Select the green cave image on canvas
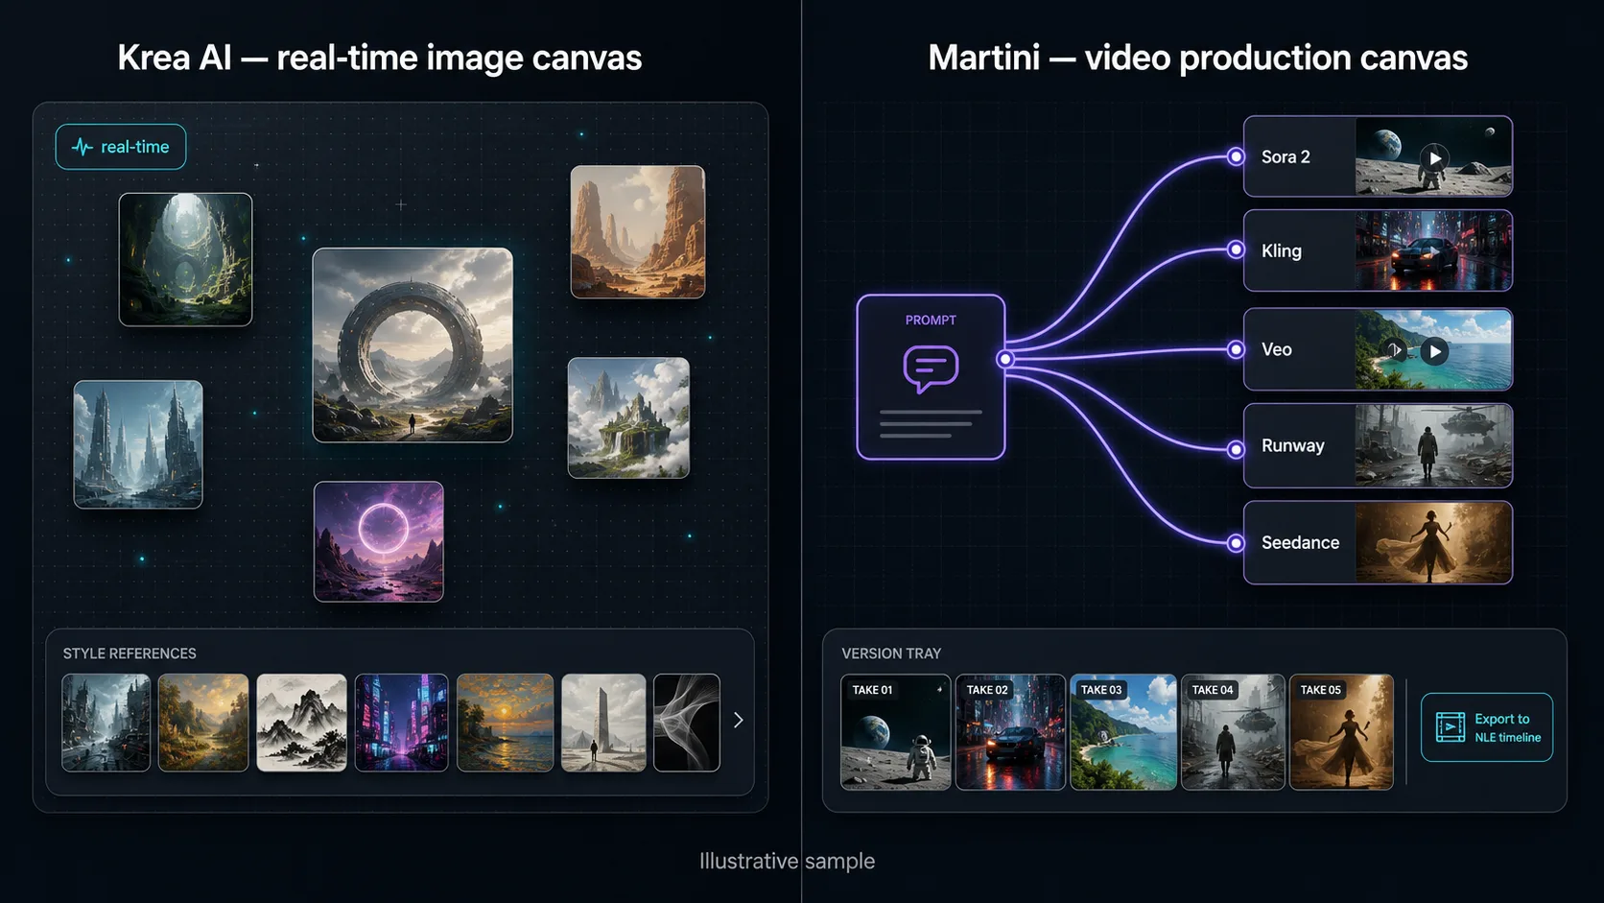 (x=185, y=259)
